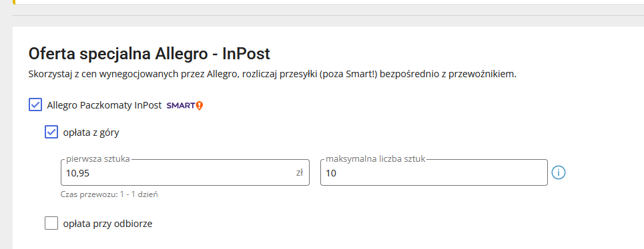Uncheck the Allegro Paczkomaty InPost checkbox
Image resolution: width=644 pixels, height=249 pixels.
(x=35, y=105)
